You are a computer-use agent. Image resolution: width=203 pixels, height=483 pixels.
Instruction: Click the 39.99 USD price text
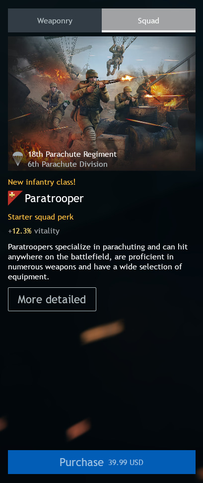click(126, 463)
